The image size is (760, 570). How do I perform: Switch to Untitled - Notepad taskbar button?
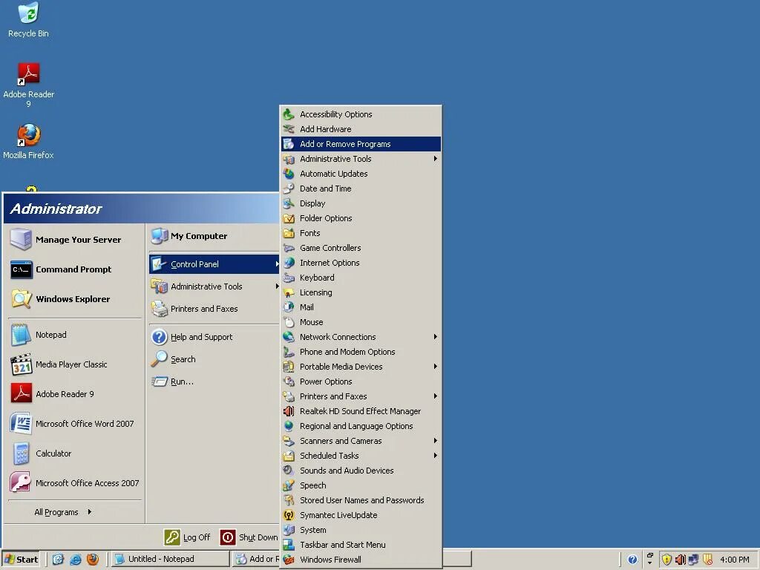point(170,560)
